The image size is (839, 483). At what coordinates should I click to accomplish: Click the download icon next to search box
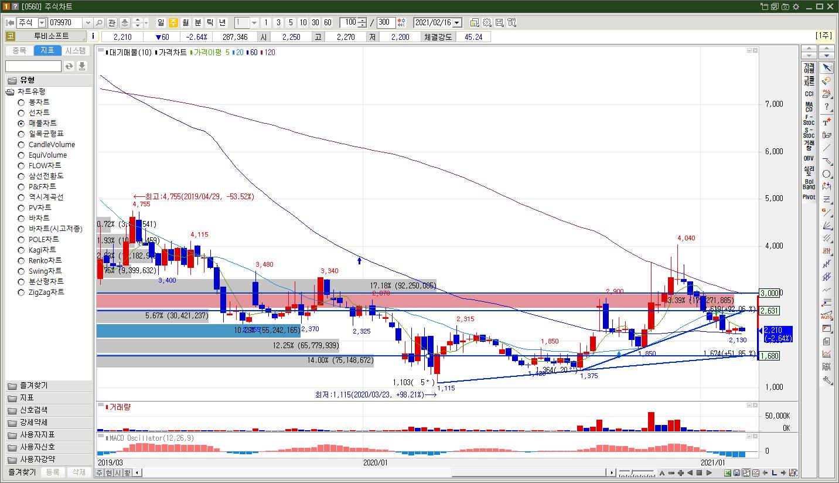pyautogui.click(x=82, y=66)
